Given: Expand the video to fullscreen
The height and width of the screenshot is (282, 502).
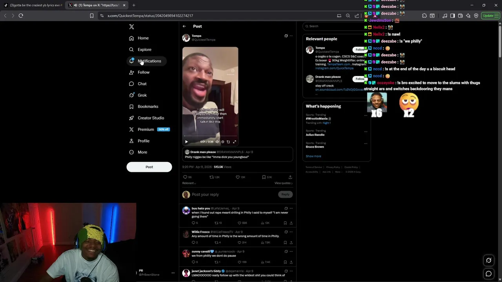Looking at the screenshot, I should pyautogui.click(x=235, y=142).
